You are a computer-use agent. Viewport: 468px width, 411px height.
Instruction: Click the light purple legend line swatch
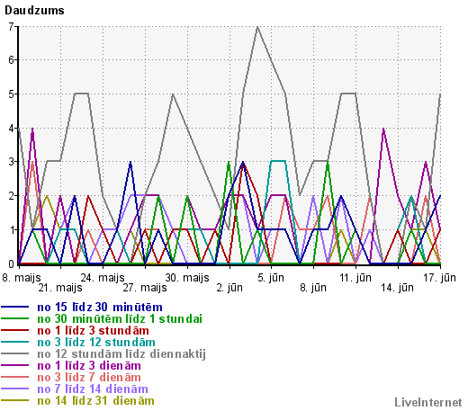pos(15,389)
